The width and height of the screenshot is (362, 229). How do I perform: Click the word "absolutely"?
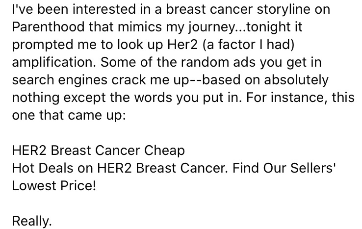pyautogui.click(x=296, y=80)
